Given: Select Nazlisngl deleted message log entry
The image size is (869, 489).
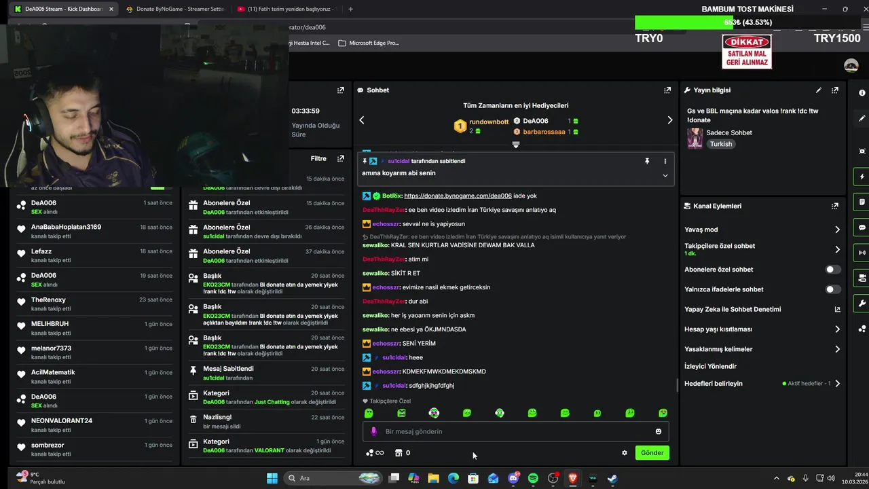Looking at the screenshot, I should pos(267,422).
